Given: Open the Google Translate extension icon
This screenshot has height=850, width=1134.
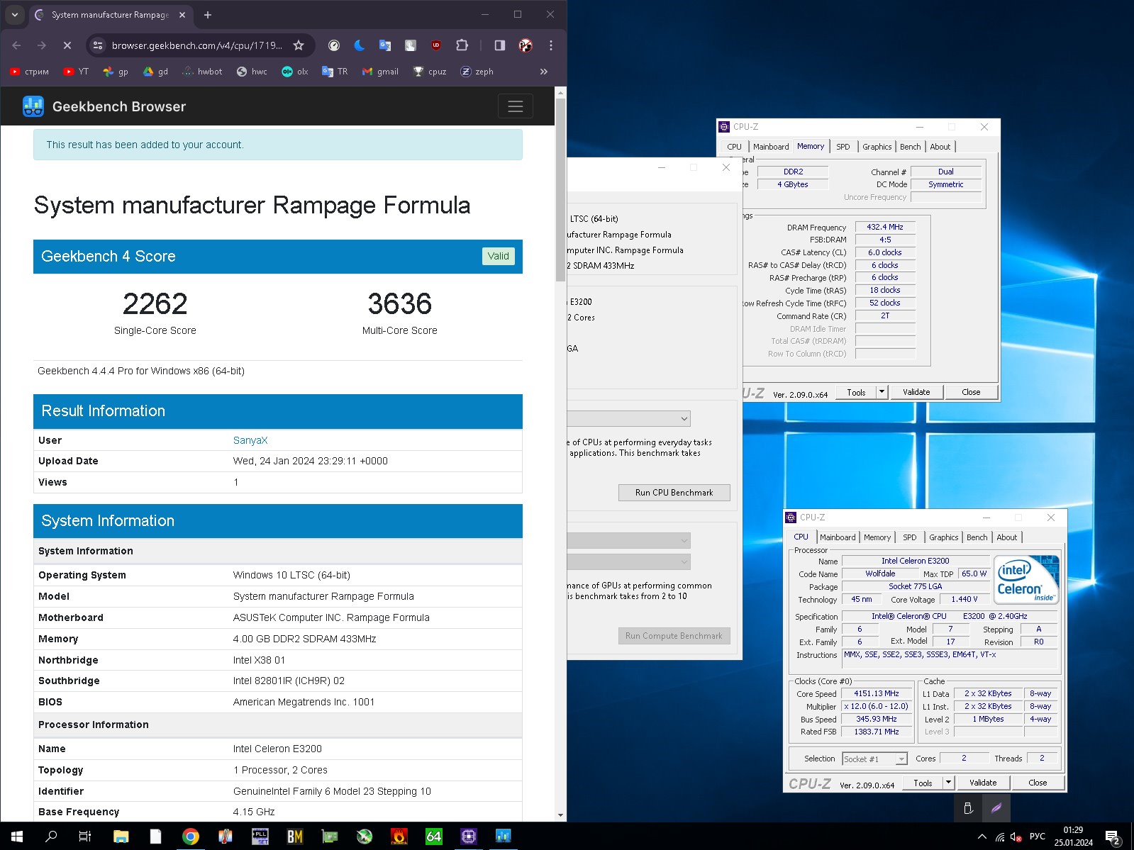Looking at the screenshot, I should click(385, 45).
